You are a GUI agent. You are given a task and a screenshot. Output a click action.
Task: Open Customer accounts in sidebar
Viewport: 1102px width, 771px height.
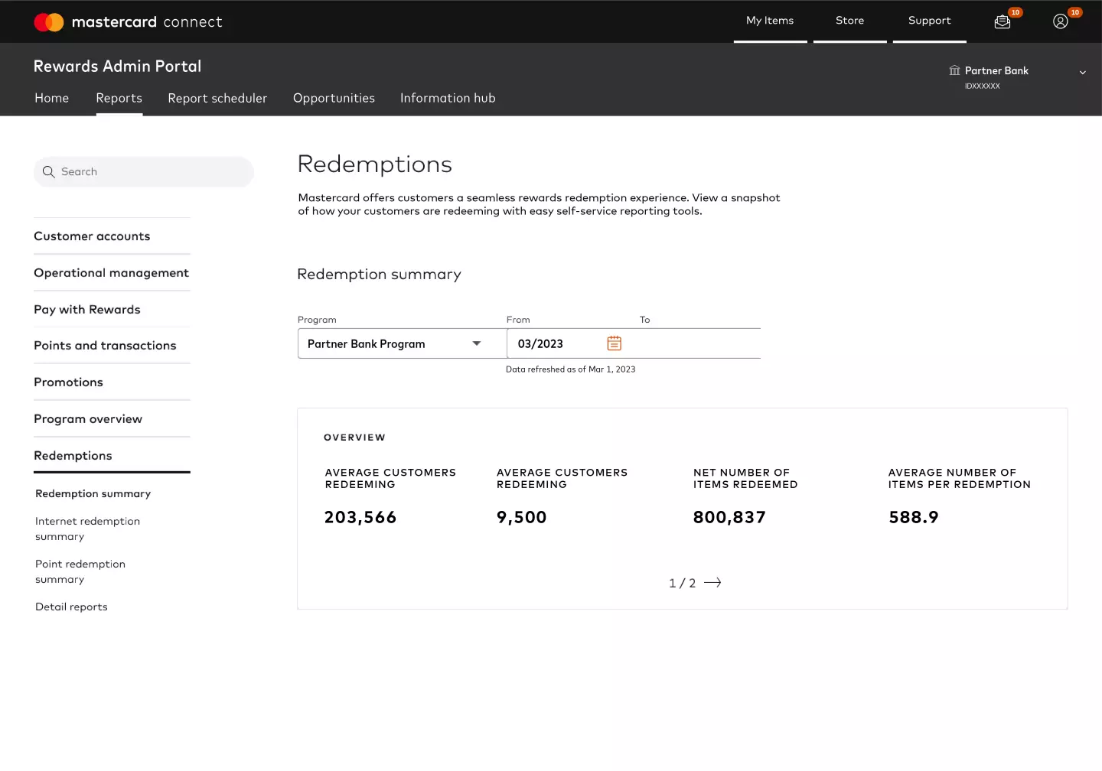(x=92, y=236)
